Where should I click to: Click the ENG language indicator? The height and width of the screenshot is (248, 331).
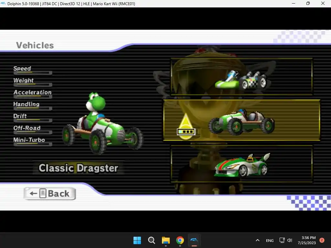coord(270,240)
